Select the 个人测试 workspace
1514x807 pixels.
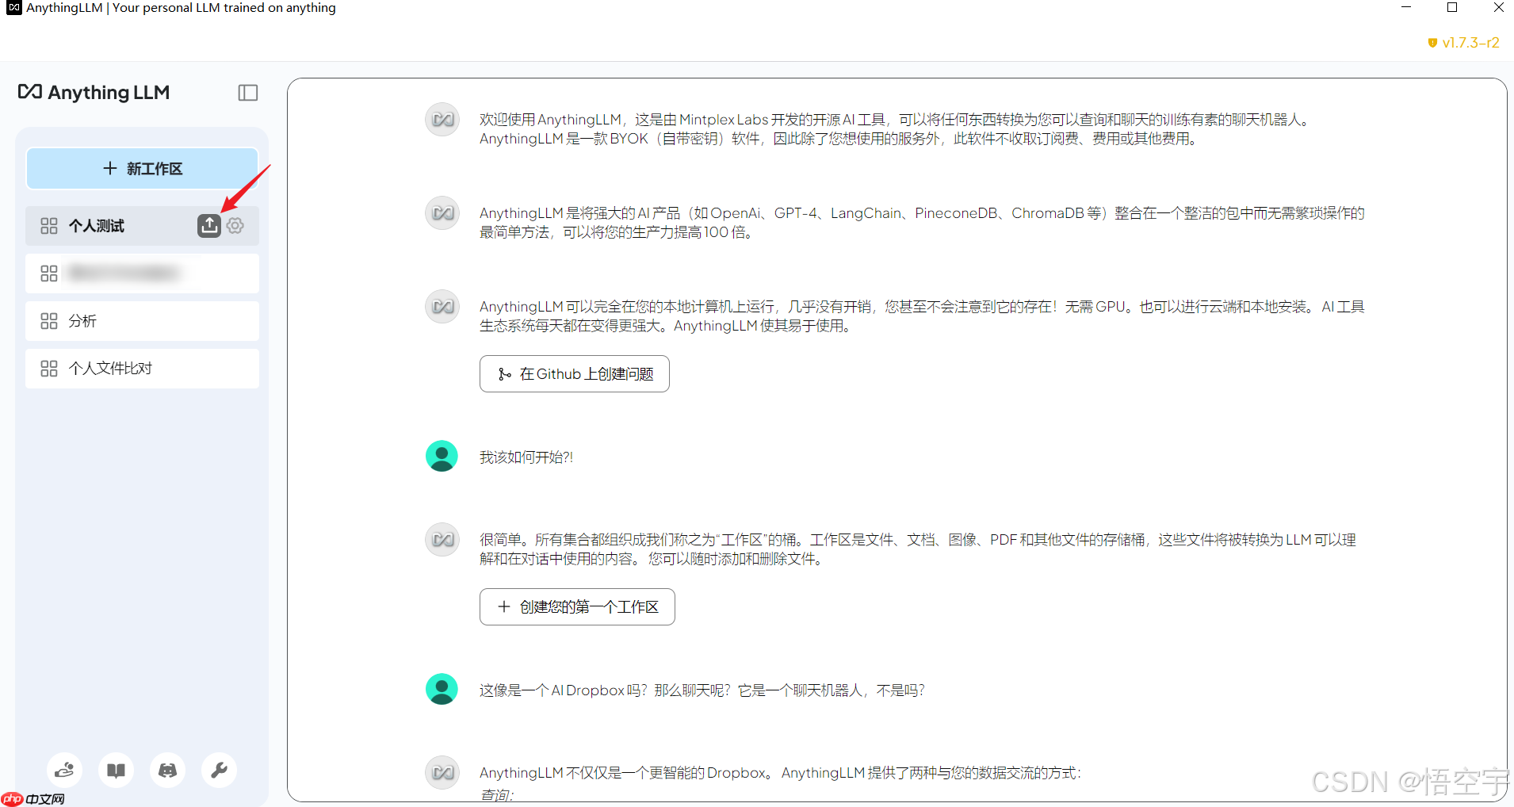[x=111, y=226]
